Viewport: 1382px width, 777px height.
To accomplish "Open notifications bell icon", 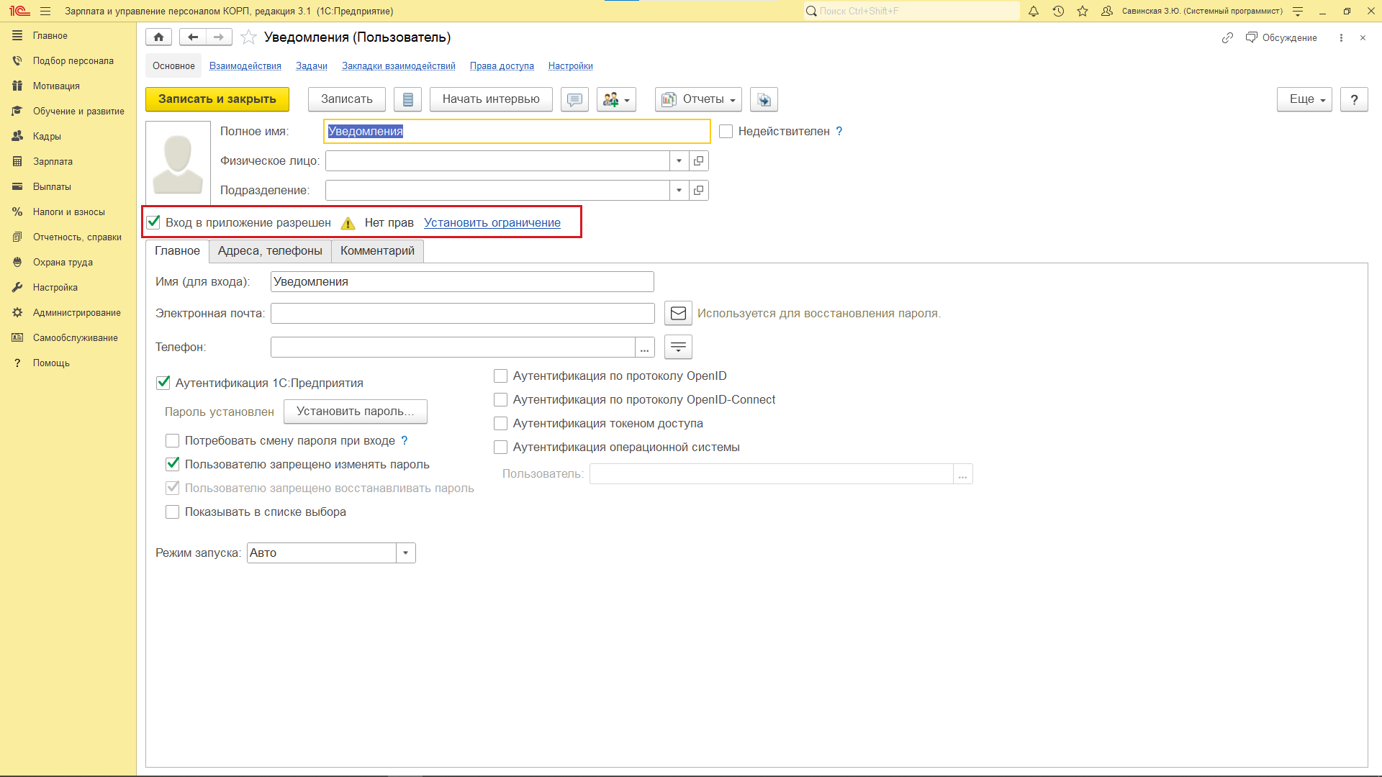I will tap(1034, 11).
